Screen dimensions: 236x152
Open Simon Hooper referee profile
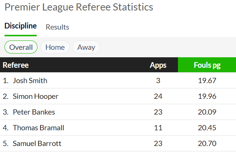click(x=36, y=96)
